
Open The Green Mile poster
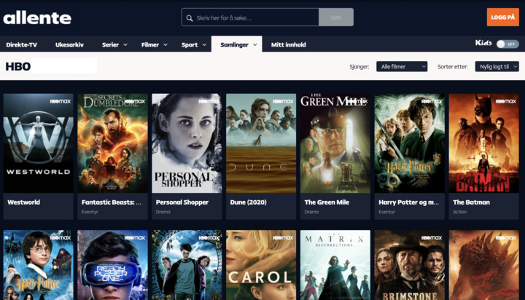pos(335,143)
